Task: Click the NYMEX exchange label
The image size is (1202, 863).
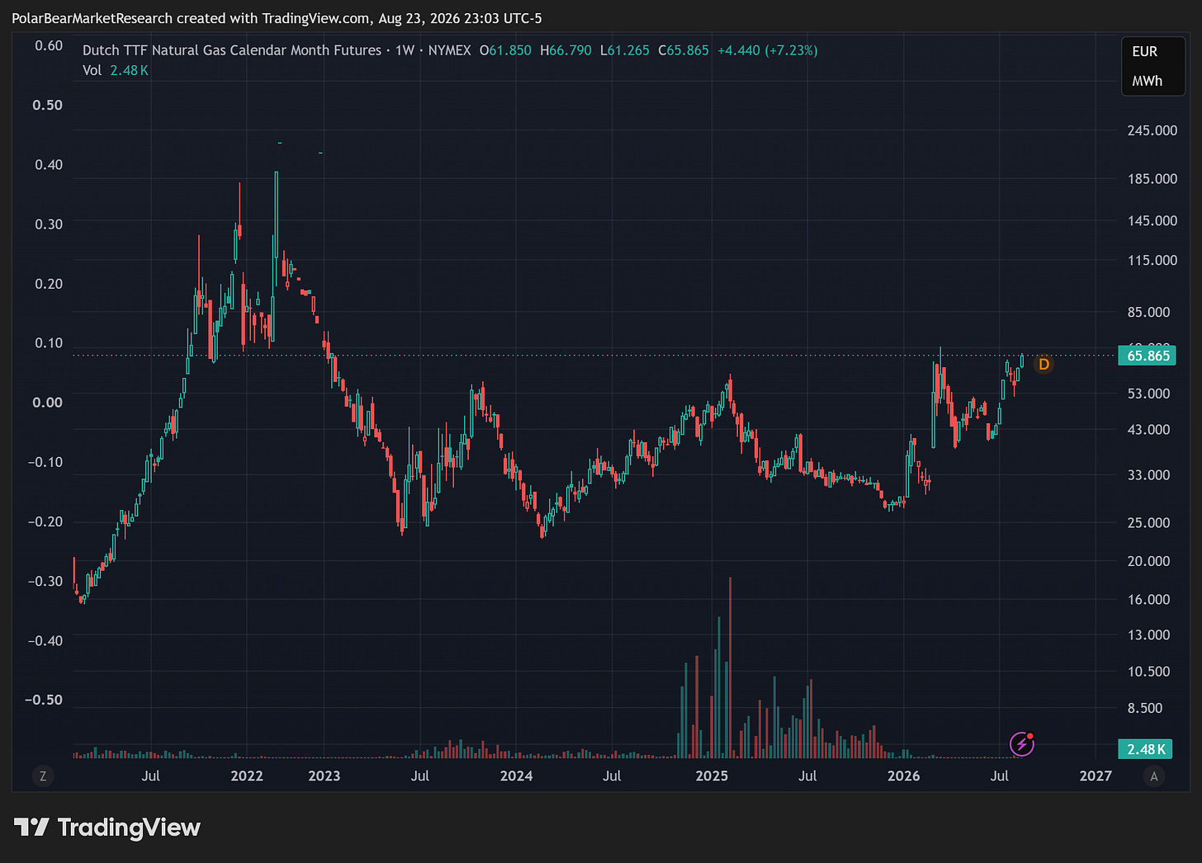Action: pyautogui.click(x=449, y=50)
